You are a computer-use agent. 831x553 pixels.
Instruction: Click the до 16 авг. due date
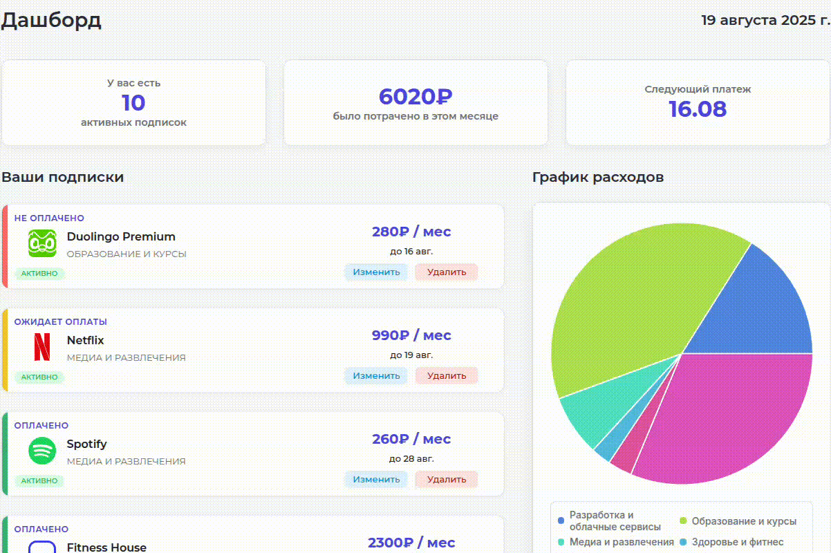(x=411, y=251)
